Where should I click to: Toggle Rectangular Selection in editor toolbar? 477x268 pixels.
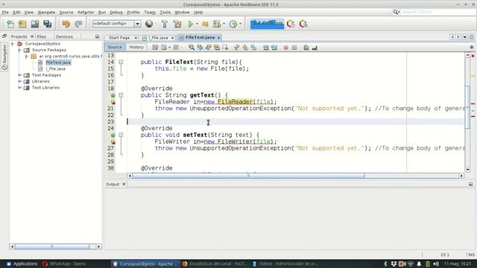225,48
